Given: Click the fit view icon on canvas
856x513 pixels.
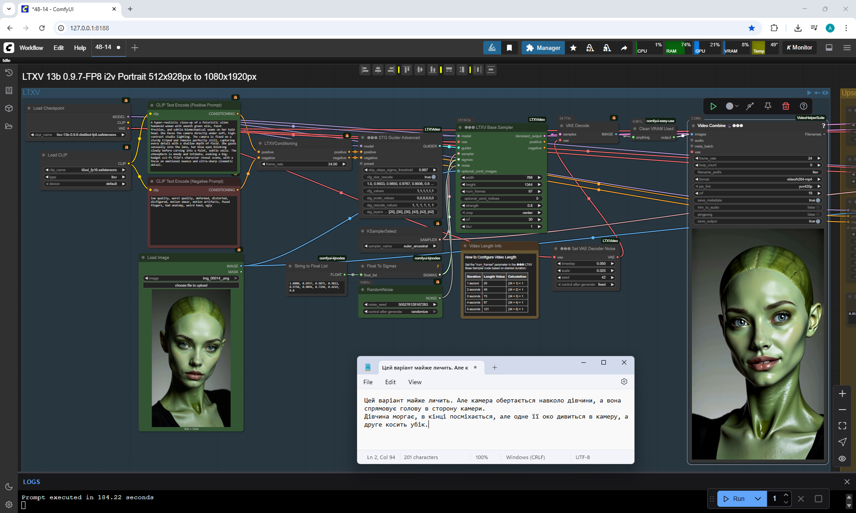Looking at the screenshot, I should [842, 426].
